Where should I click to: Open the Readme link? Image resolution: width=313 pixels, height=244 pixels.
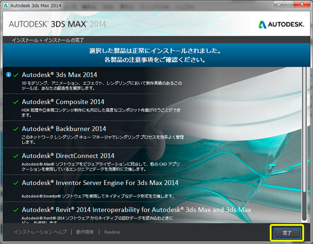point(112,232)
